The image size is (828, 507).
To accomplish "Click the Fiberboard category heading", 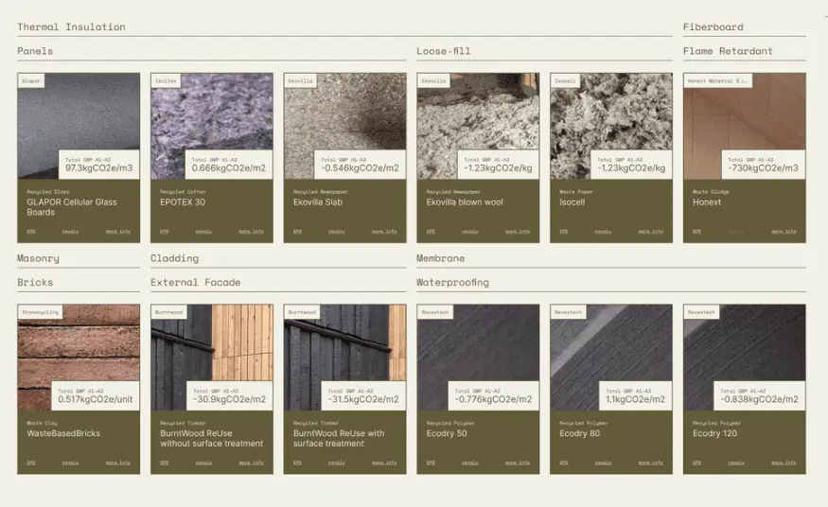I will (x=713, y=26).
